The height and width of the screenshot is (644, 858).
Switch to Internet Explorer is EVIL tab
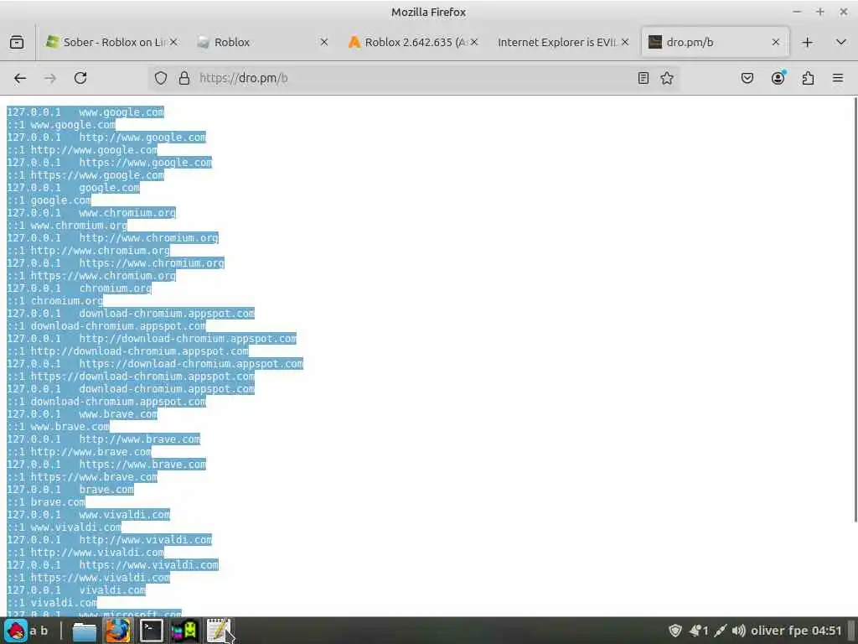557,42
